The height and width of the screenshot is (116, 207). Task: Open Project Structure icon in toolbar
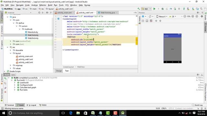tap(197, 9)
